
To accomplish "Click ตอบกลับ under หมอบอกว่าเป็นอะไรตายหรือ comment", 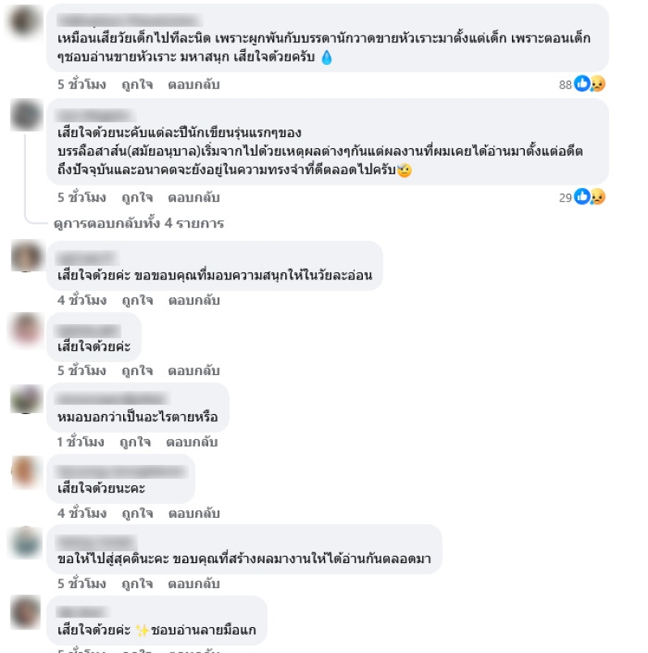I will pyautogui.click(x=192, y=442).
